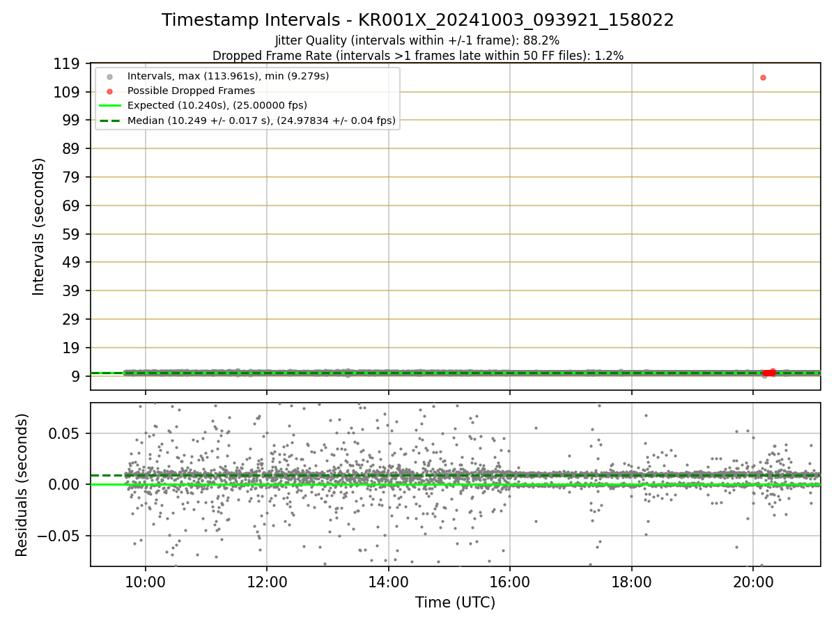The width and height of the screenshot is (836, 627).
Task: Click the 39 y-axis tick label
Action: click(x=72, y=291)
